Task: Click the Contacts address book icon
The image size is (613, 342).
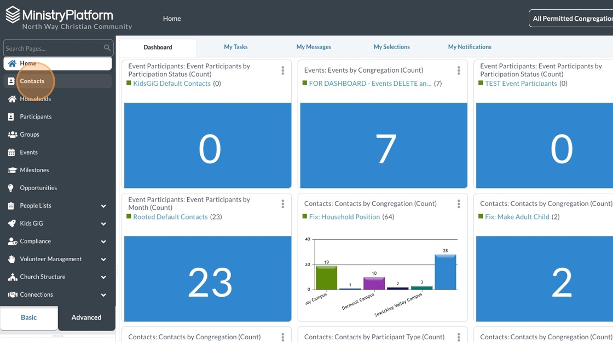Action: coord(11,81)
